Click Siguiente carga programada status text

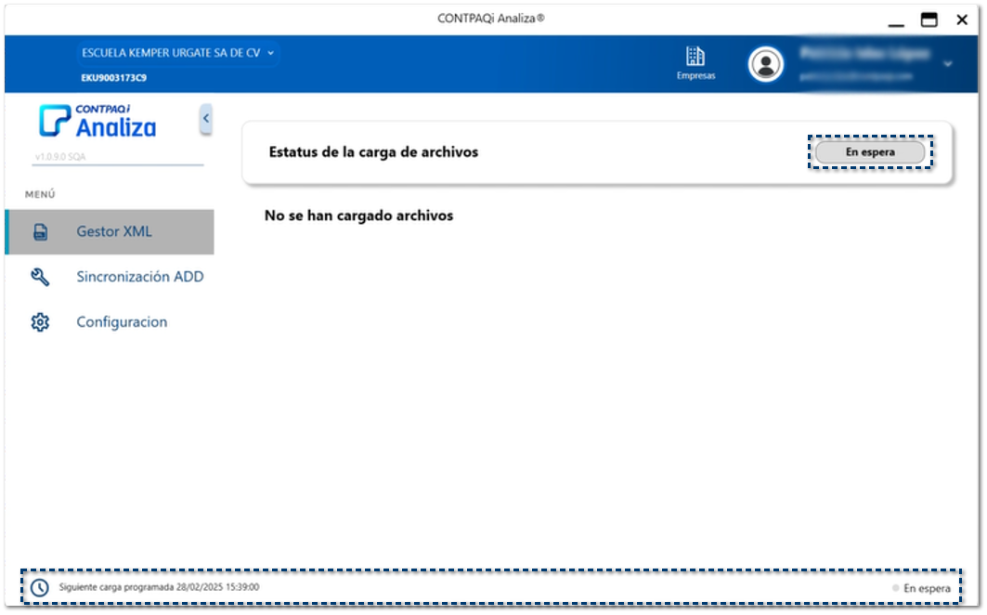(160, 587)
